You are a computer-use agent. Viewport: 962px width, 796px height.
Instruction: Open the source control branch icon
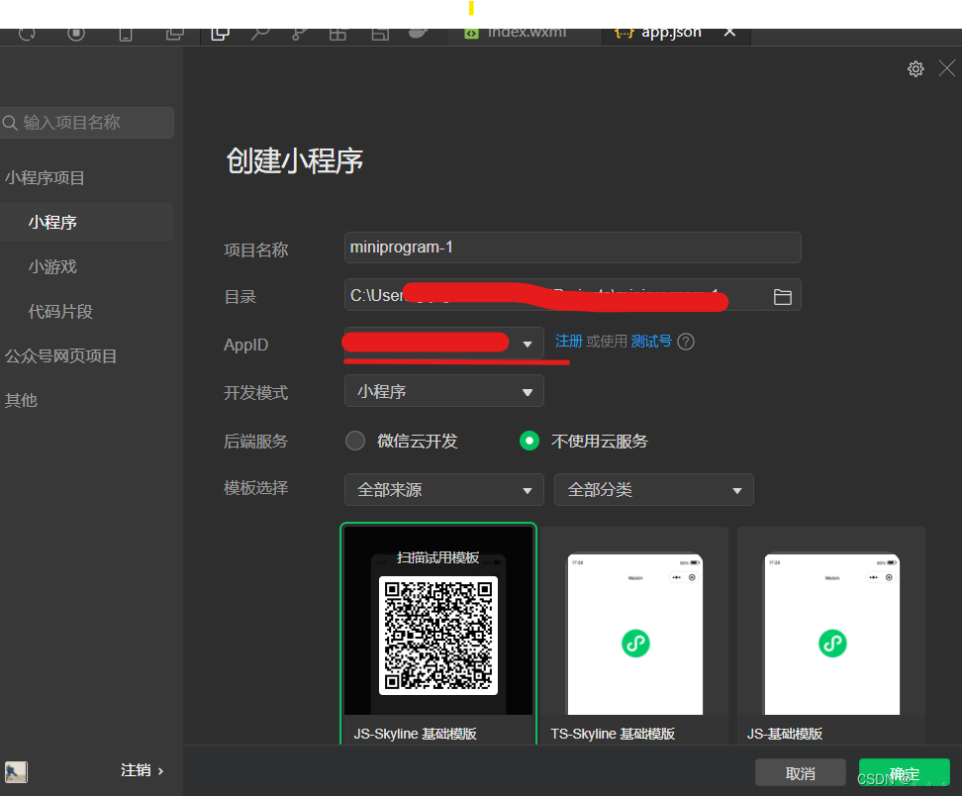pyautogui.click(x=300, y=34)
